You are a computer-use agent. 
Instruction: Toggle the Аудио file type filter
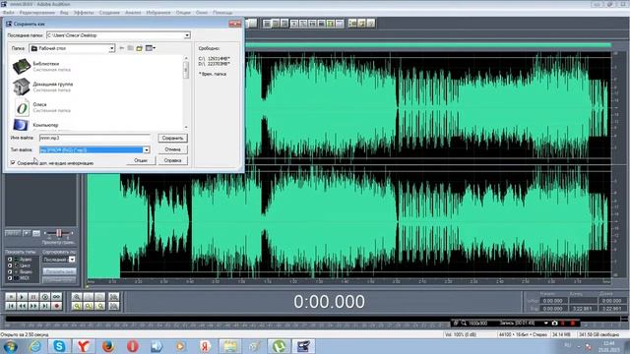tap(10, 260)
